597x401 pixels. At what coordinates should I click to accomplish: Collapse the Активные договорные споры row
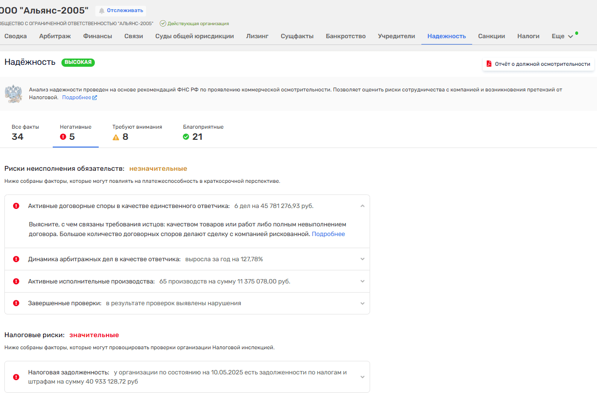pos(362,206)
